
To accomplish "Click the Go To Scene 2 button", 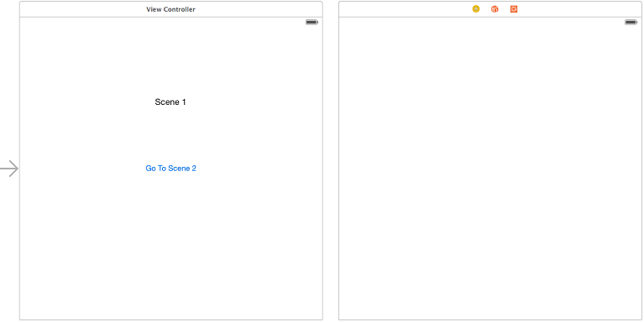I will 170,169.
